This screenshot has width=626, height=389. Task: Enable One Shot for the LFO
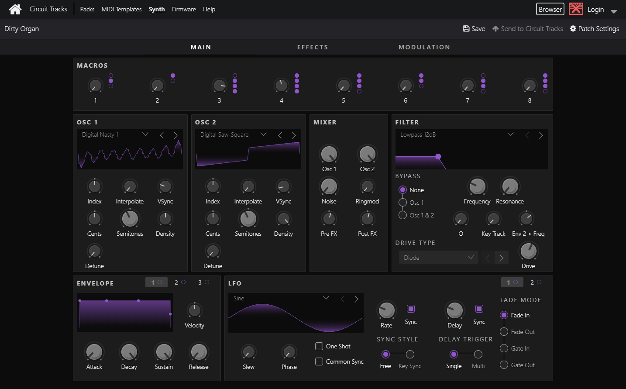coord(319,346)
